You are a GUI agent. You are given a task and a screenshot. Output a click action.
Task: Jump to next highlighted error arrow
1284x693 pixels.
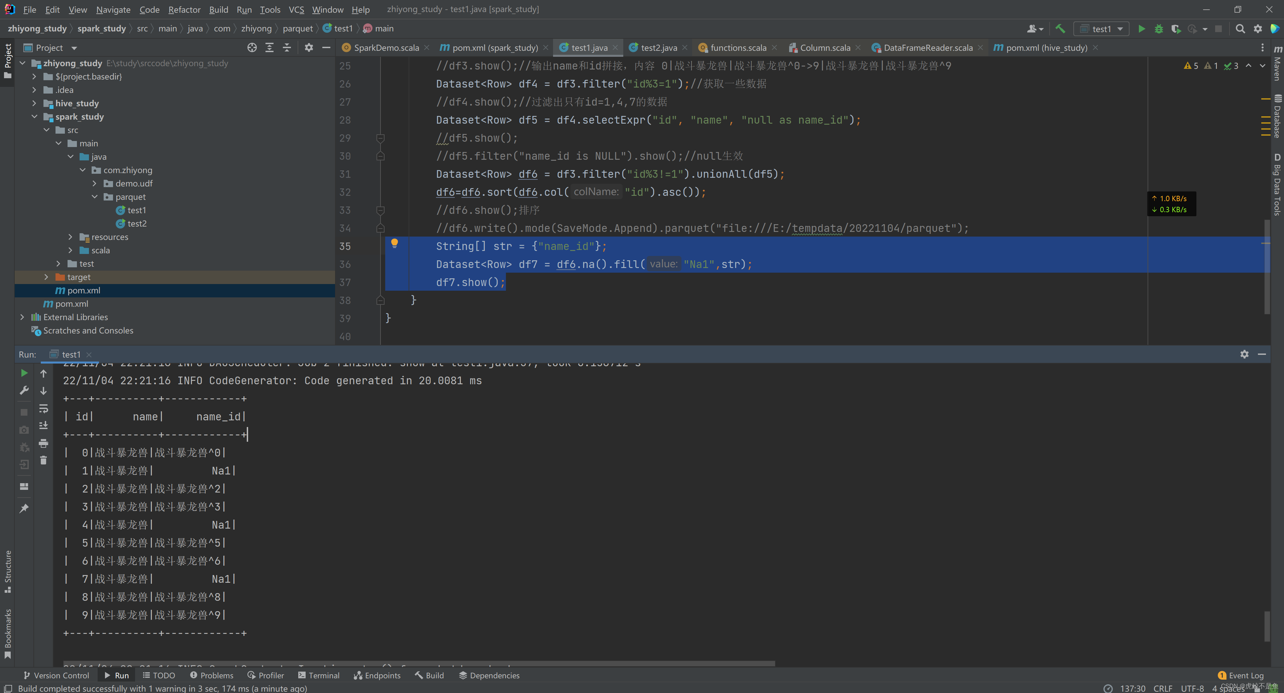[x=1263, y=66]
